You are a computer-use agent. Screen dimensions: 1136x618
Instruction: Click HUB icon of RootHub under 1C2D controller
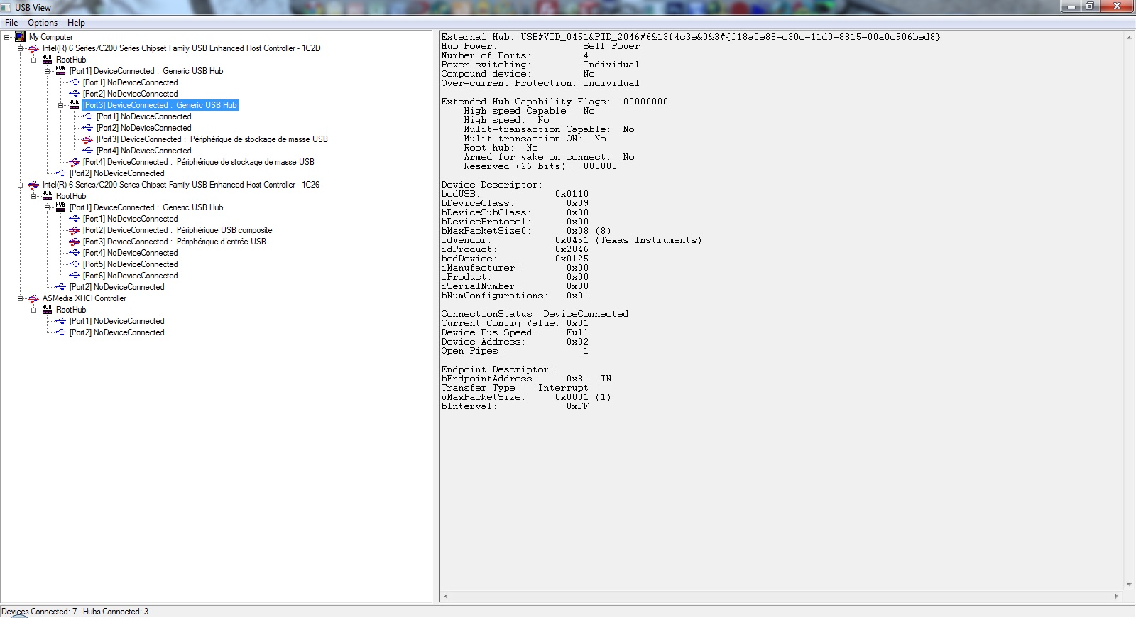pyautogui.click(x=47, y=60)
